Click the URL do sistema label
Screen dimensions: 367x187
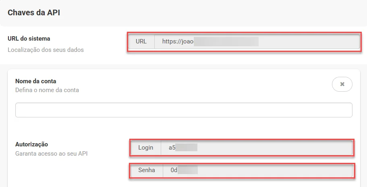click(29, 39)
